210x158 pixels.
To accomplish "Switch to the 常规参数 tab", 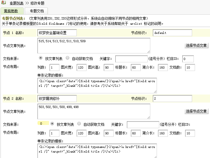I will (x=11, y=11).
